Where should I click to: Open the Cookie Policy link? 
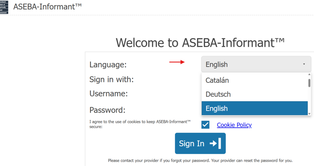pyautogui.click(x=234, y=125)
